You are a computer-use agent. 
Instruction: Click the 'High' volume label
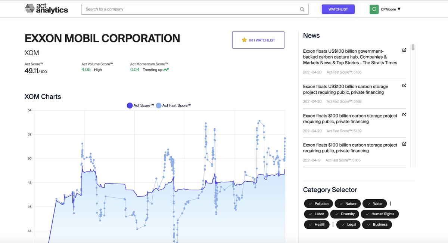[98, 70]
